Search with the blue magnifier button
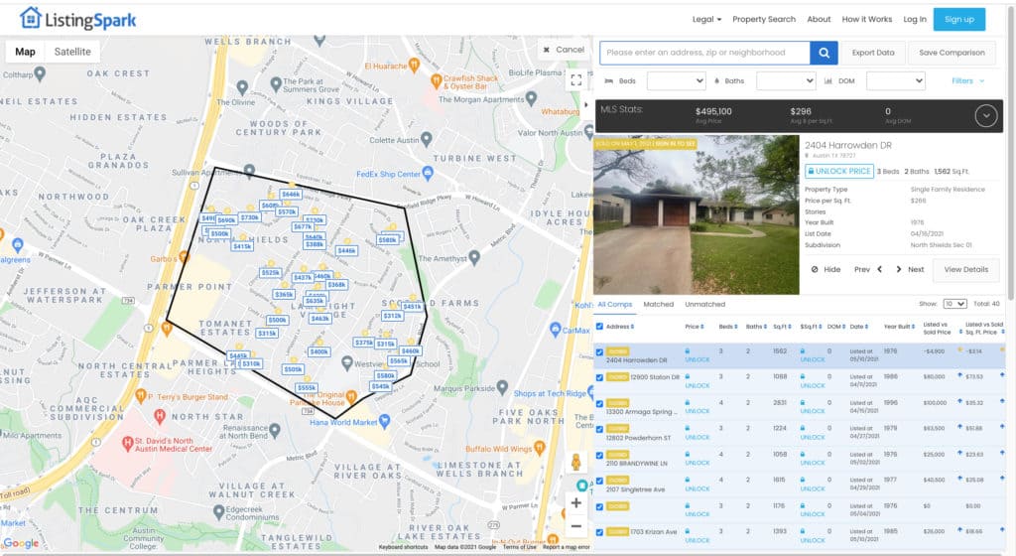The image size is (1016, 556). coord(824,53)
